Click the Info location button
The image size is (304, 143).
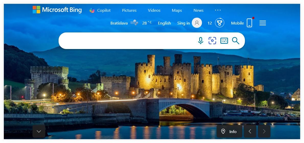tap(229, 132)
